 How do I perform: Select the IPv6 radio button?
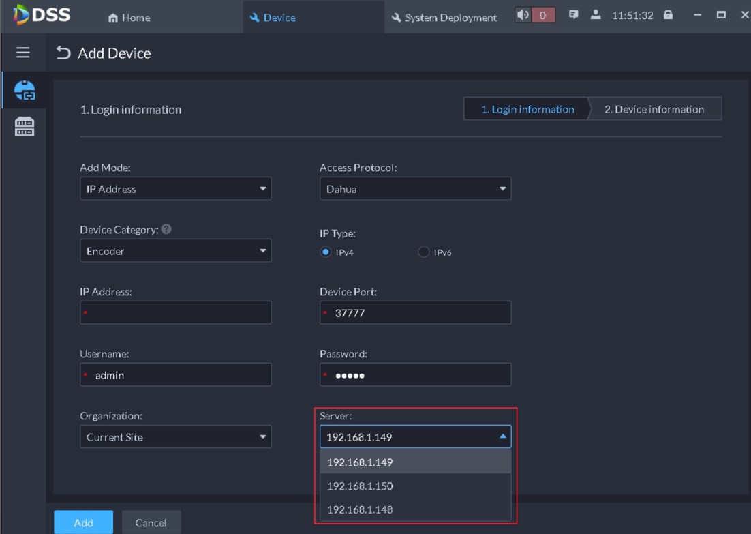tap(423, 252)
